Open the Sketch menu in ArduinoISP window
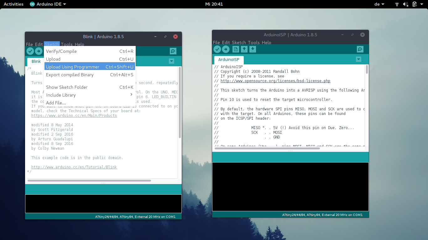The width and height of the screenshot is (428, 240). 239,42
